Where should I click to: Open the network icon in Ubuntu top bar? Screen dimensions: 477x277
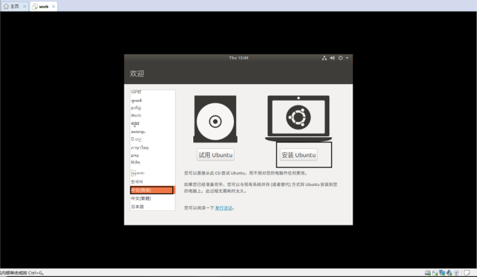pos(324,58)
